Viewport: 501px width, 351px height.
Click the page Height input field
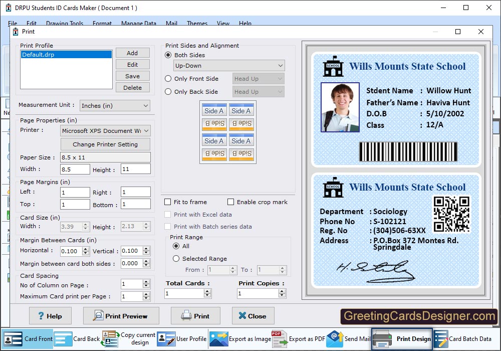click(x=136, y=169)
